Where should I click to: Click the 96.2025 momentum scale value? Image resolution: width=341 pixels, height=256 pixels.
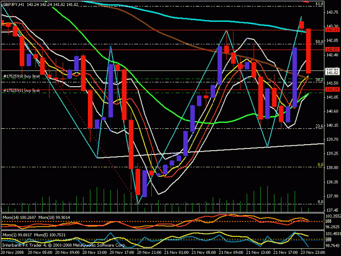[333, 227]
